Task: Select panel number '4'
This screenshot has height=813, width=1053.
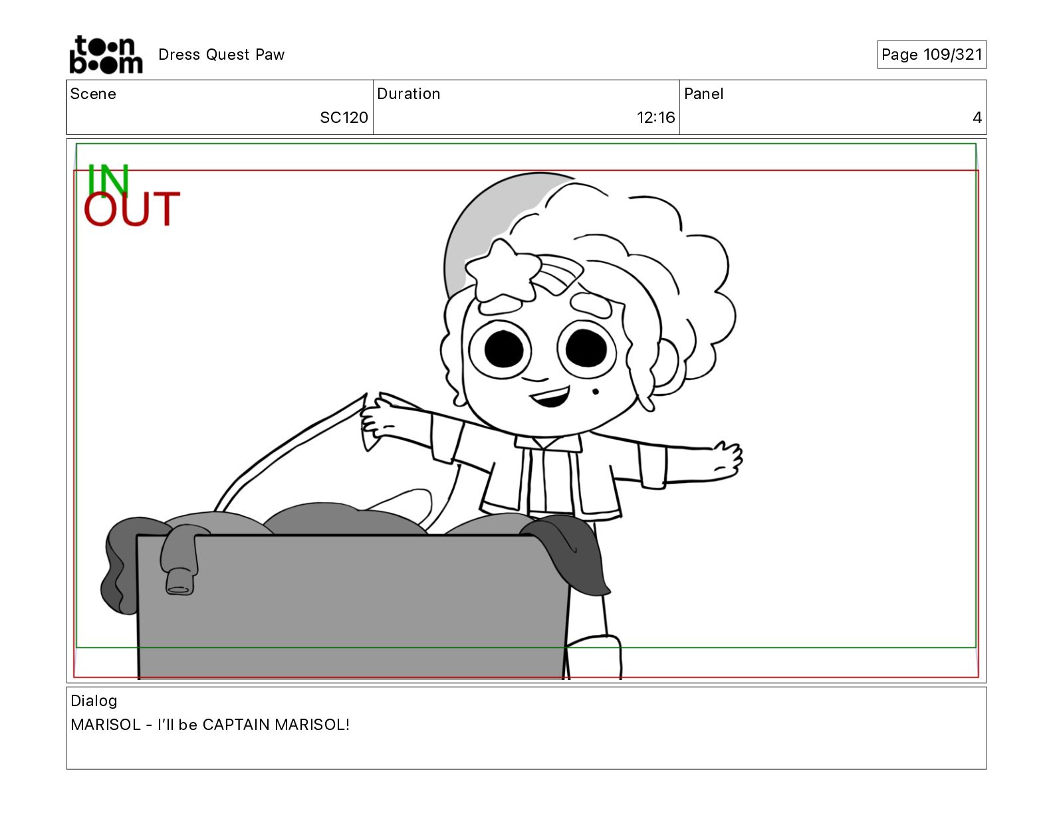Action: coord(977,118)
